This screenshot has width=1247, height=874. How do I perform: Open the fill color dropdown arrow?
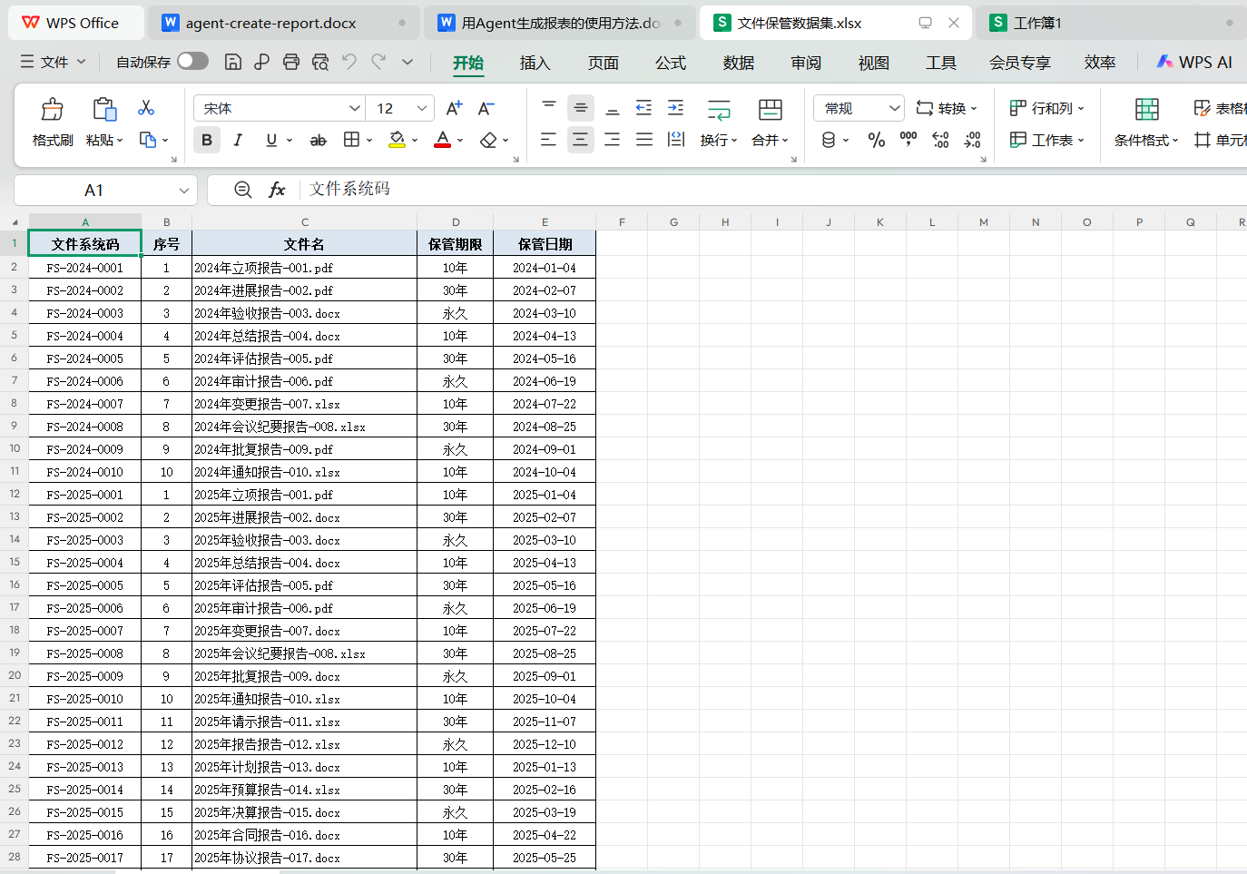(415, 141)
